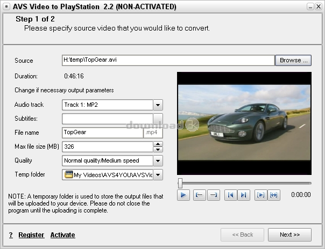Screen dimensions: 325x249
Task: Open the Subtitles dropdown
Action: click(158, 119)
